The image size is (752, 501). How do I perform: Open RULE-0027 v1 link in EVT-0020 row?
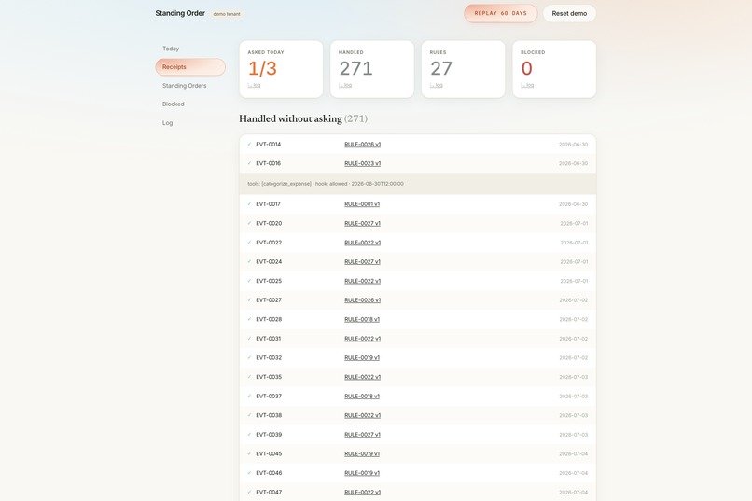pyautogui.click(x=363, y=223)
